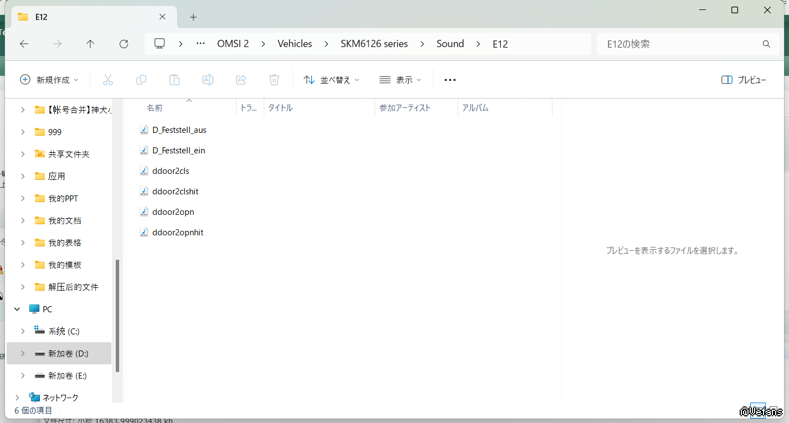Show hidden breadcrumb path with ellipsis
Image resolution: width=789 pixels, height=423 pixels.
(201, 44)
